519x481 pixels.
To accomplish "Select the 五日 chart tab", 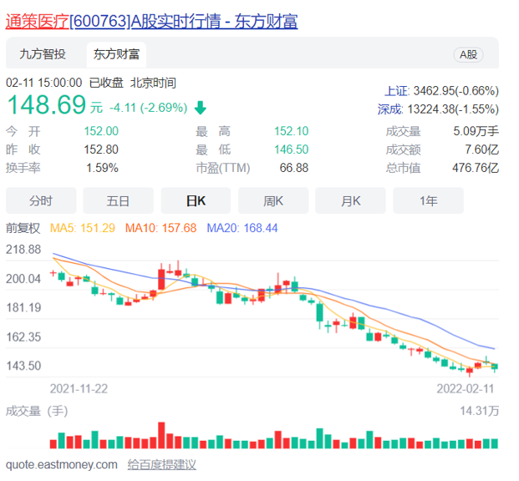I will coord(118,200).
